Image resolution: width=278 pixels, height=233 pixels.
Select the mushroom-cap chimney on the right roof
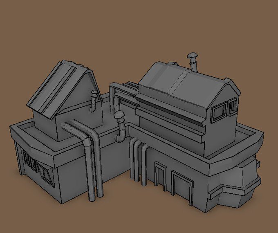tap(193, 62)
